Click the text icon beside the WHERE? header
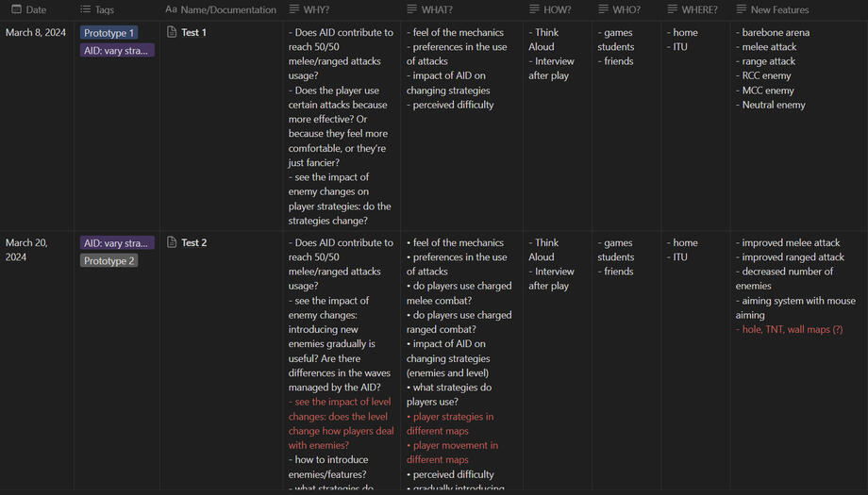The height and width of the screenshot is (495, 868). click(673, 9)
